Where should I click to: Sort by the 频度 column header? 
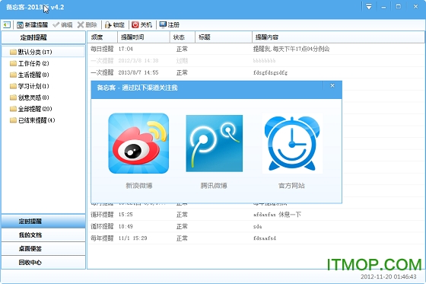pyautogui.click(x=103, y=37)
